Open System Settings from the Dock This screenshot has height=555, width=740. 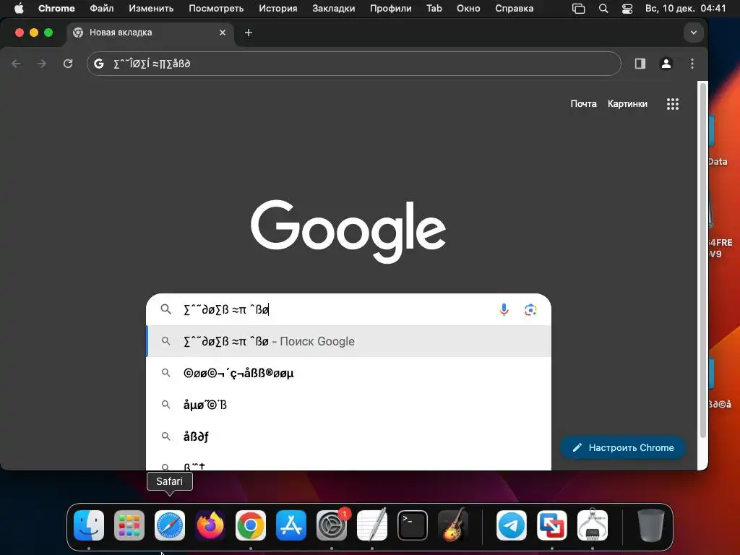coord(332,525)
